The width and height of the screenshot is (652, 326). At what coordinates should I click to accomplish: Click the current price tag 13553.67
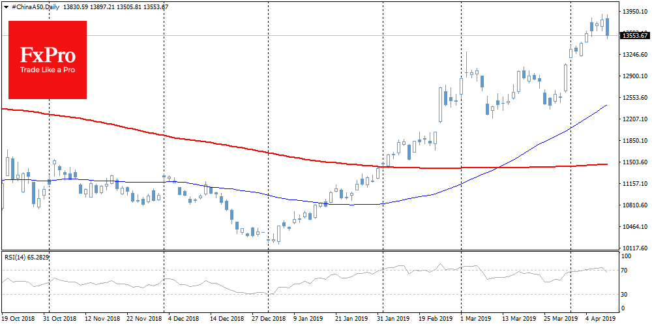pyautogui.click(x=634, y=35)
